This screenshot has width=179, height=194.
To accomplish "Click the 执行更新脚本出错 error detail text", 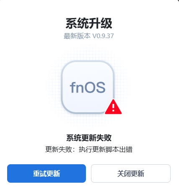I will pyautogui.click(x=106, y=150).
